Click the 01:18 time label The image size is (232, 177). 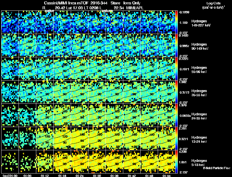coord(62,176)
